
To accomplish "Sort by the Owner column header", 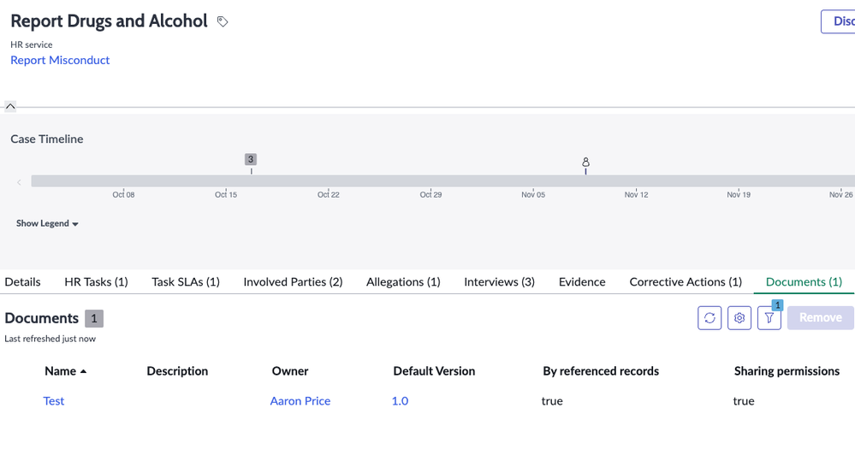I will pyautogui.click(x=290, y=371).
